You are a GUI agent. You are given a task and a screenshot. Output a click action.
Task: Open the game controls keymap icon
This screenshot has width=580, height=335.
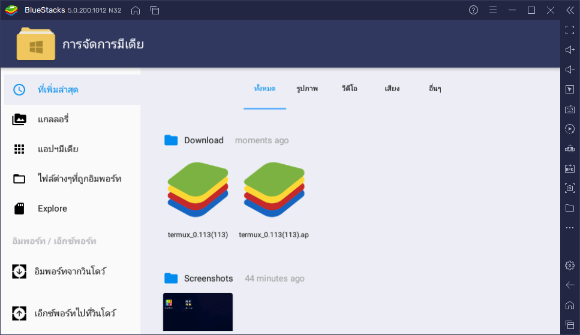pos(570,149)
